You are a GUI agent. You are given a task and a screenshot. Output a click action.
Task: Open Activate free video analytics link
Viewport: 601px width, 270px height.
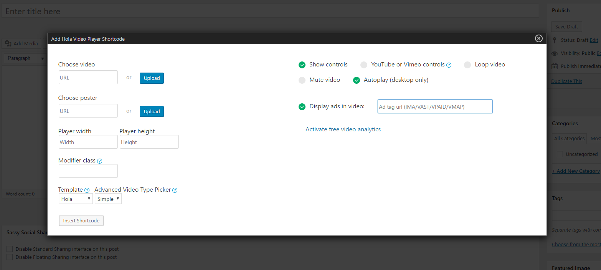pos(343,129)
